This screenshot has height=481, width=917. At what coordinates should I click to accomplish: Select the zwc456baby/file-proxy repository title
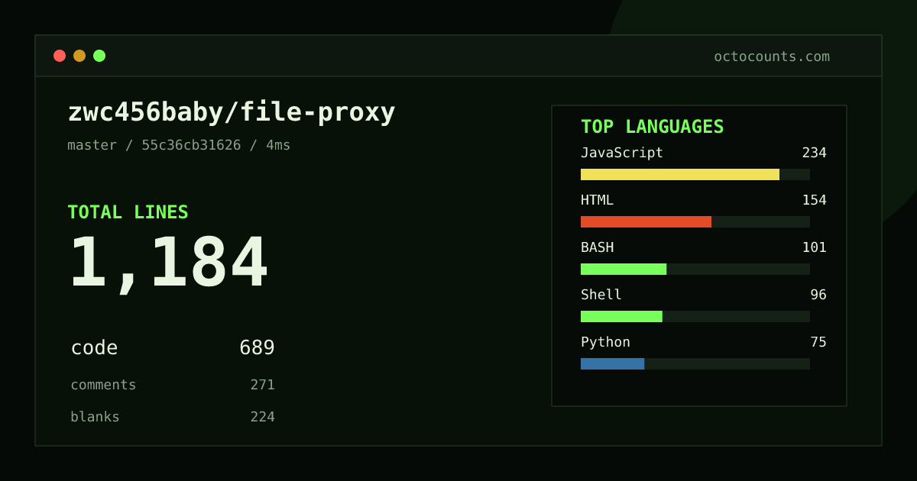point(232,112)
